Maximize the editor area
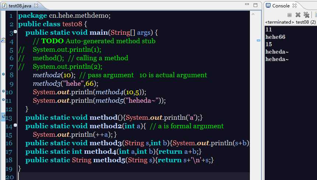Viewport: 317px width, 180px height. [255, 5]
